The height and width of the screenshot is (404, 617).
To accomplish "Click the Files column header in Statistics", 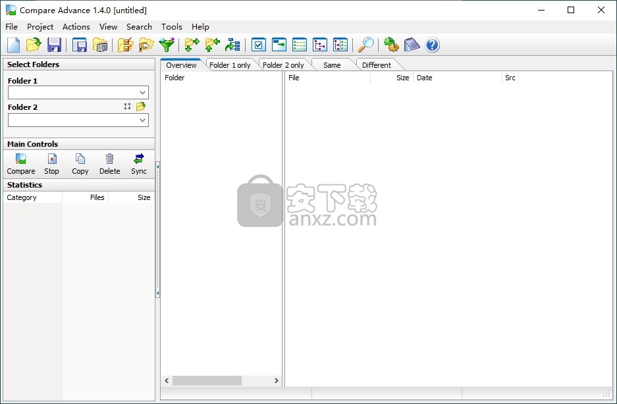I will 86,197.
